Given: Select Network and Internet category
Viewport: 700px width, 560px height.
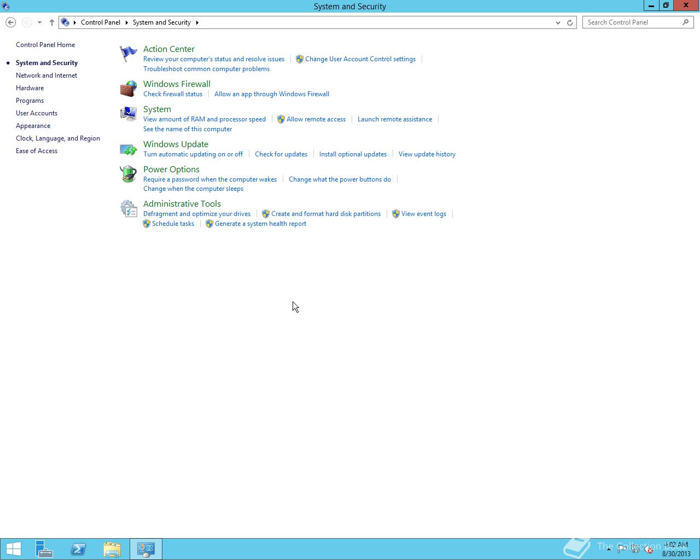Looking at the screenshot, I should click(46, 75).
